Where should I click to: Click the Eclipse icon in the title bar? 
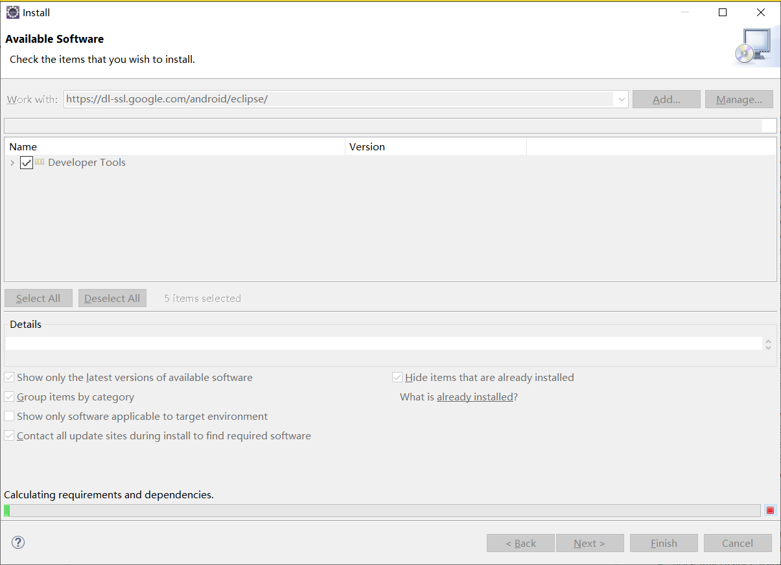pyautogui.click(x=13, y=12)
